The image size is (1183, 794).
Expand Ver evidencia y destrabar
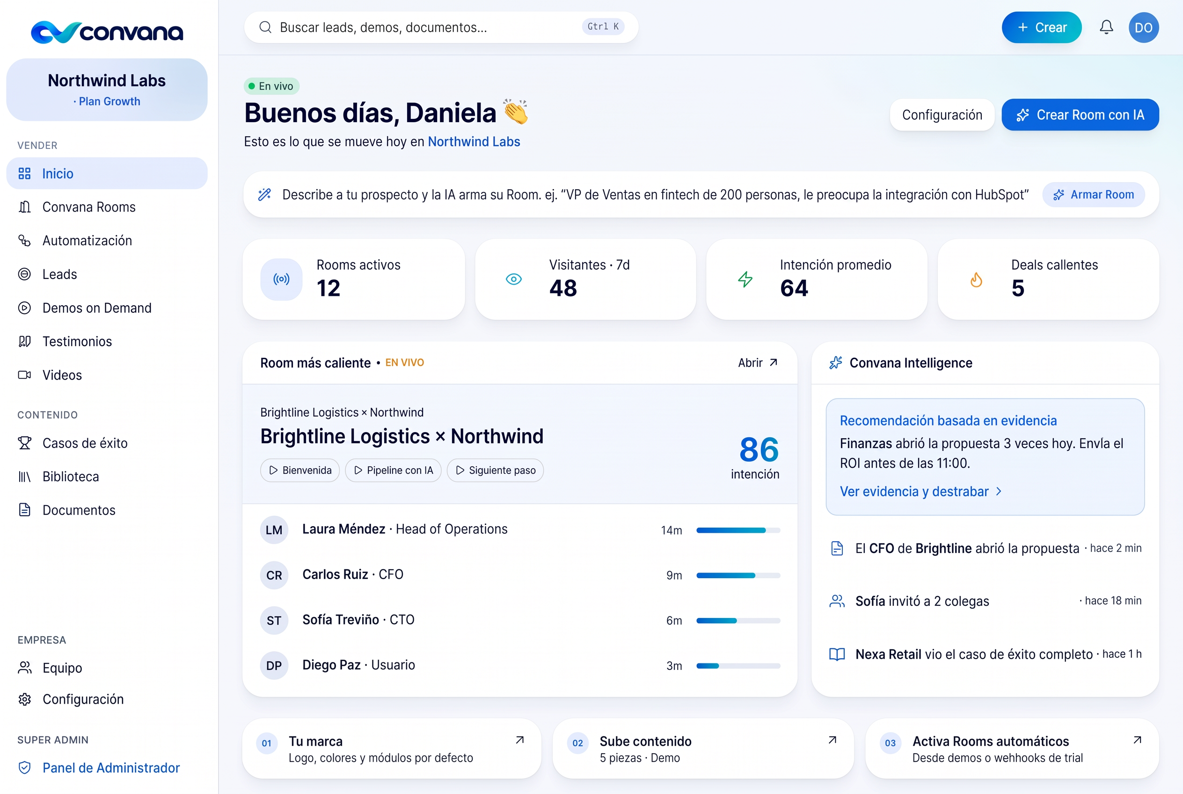[x=920, y=491]
